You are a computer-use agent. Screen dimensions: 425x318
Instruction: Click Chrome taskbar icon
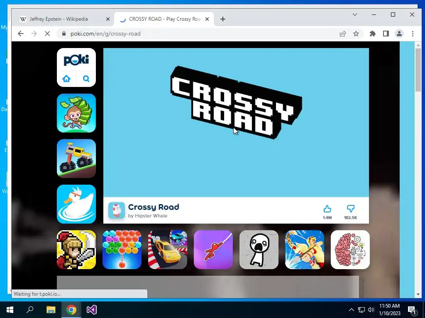(71, 310)
